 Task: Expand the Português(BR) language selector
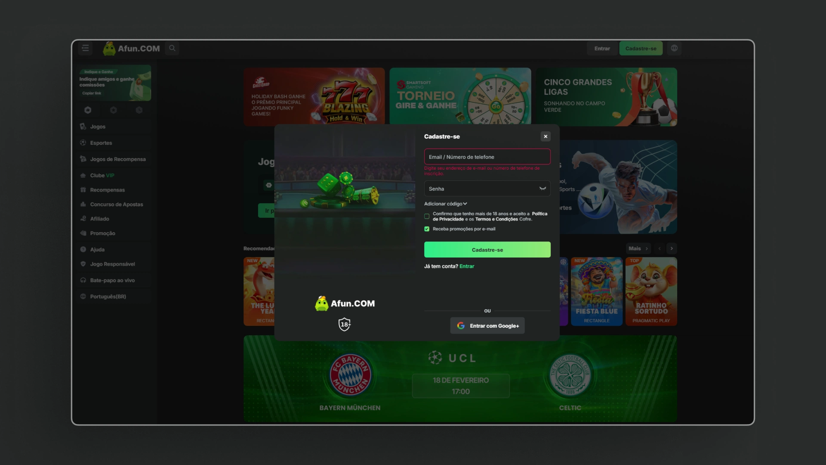pos(108,296)
